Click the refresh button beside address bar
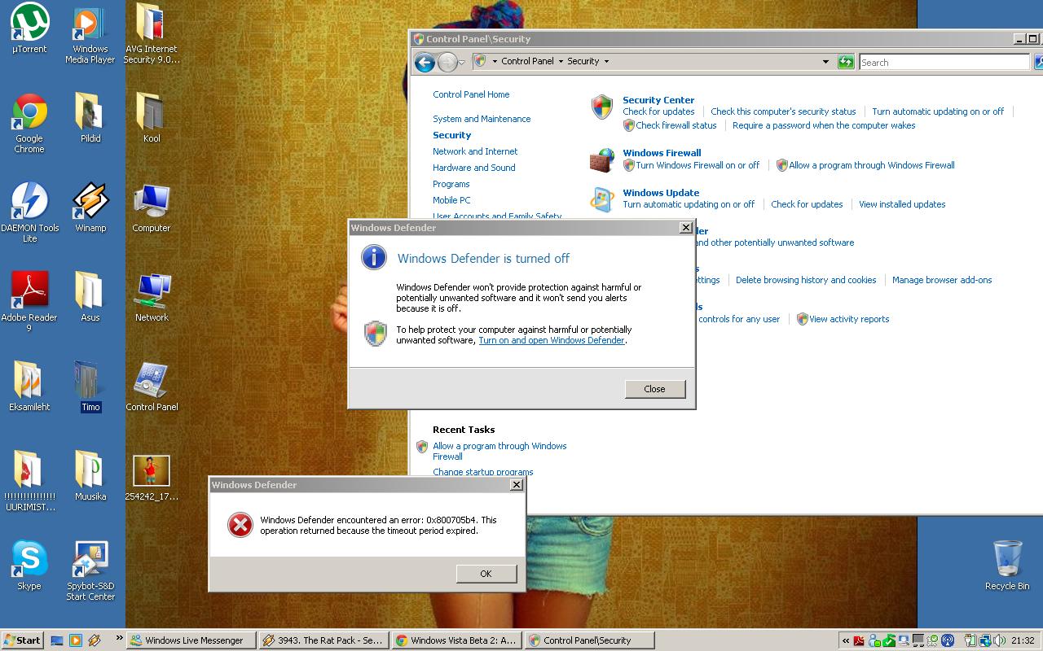Screen dimensions: 1043x651 pos(846,62)
